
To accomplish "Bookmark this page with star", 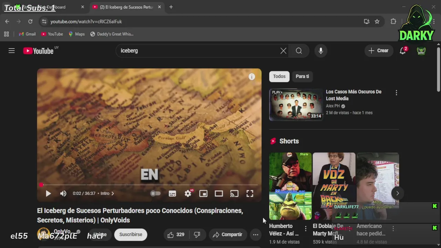I will pos(377,21).
